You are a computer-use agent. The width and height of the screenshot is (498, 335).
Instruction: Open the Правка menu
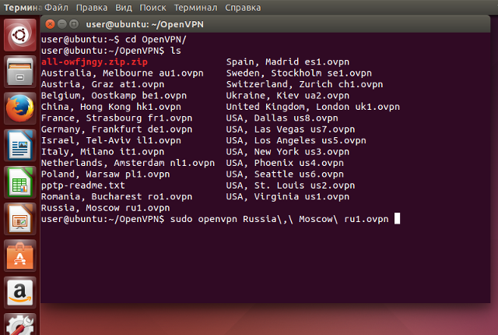click(x=92, y=7)
